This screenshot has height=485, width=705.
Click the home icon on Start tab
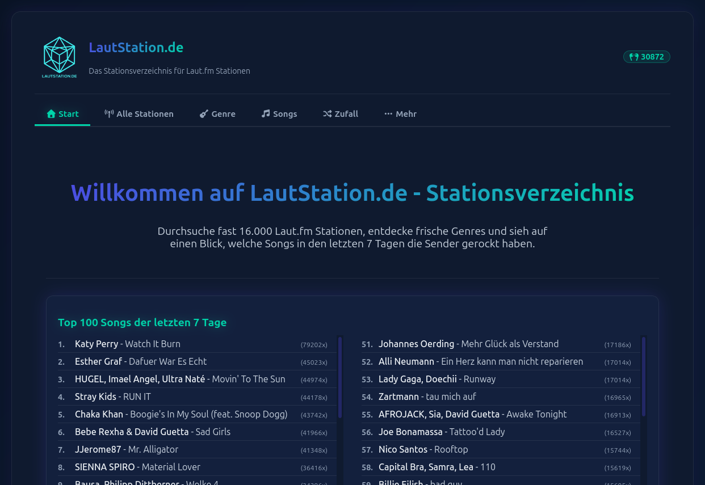pyautogui.click(x=51, y=114)
